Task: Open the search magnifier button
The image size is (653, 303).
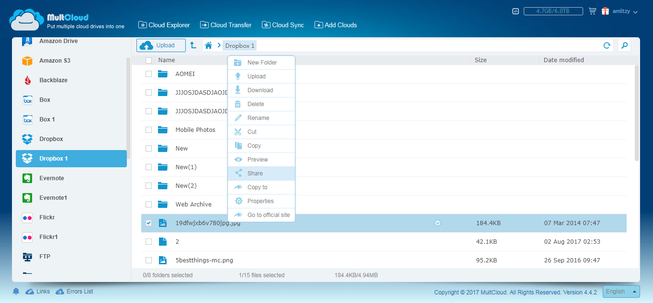Action: pyautogui.click(x=624, y=45)
